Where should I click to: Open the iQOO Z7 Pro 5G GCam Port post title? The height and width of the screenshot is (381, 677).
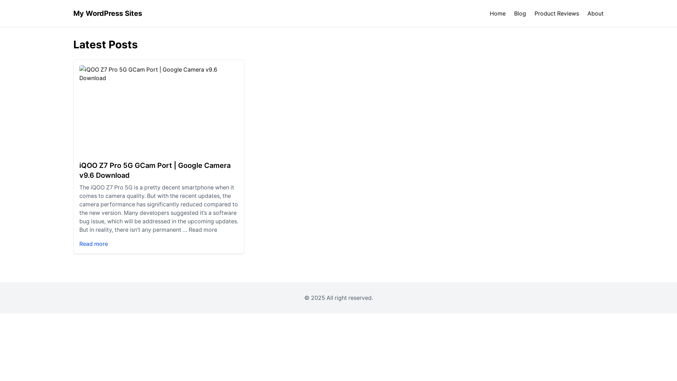155,170
